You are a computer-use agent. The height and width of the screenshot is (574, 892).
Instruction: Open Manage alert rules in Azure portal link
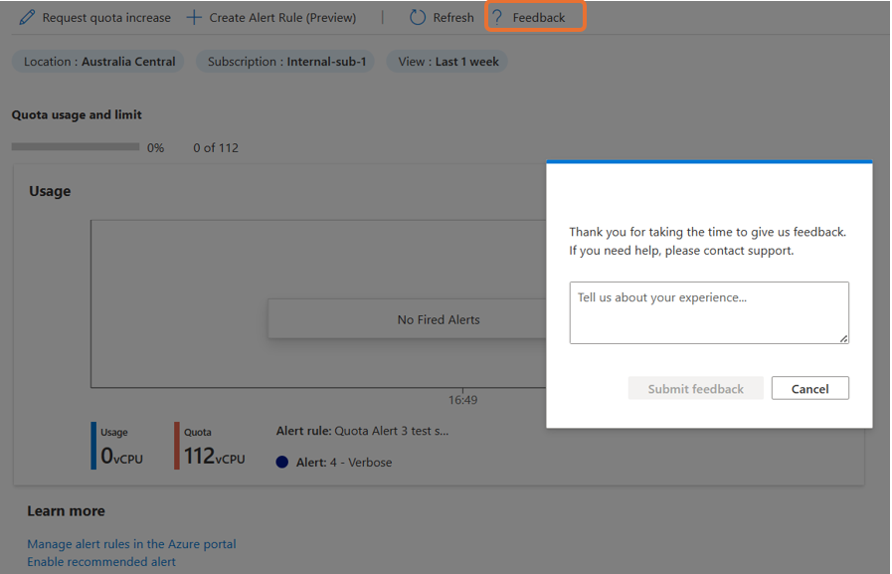tap(131, 544)
